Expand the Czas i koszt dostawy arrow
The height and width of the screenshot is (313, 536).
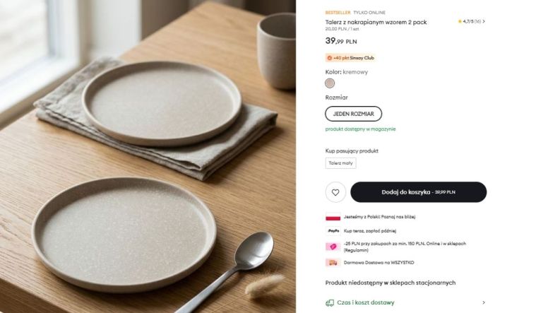tap(484, 302)
